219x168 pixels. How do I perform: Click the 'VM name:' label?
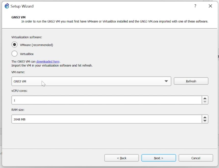click(18, 72)
